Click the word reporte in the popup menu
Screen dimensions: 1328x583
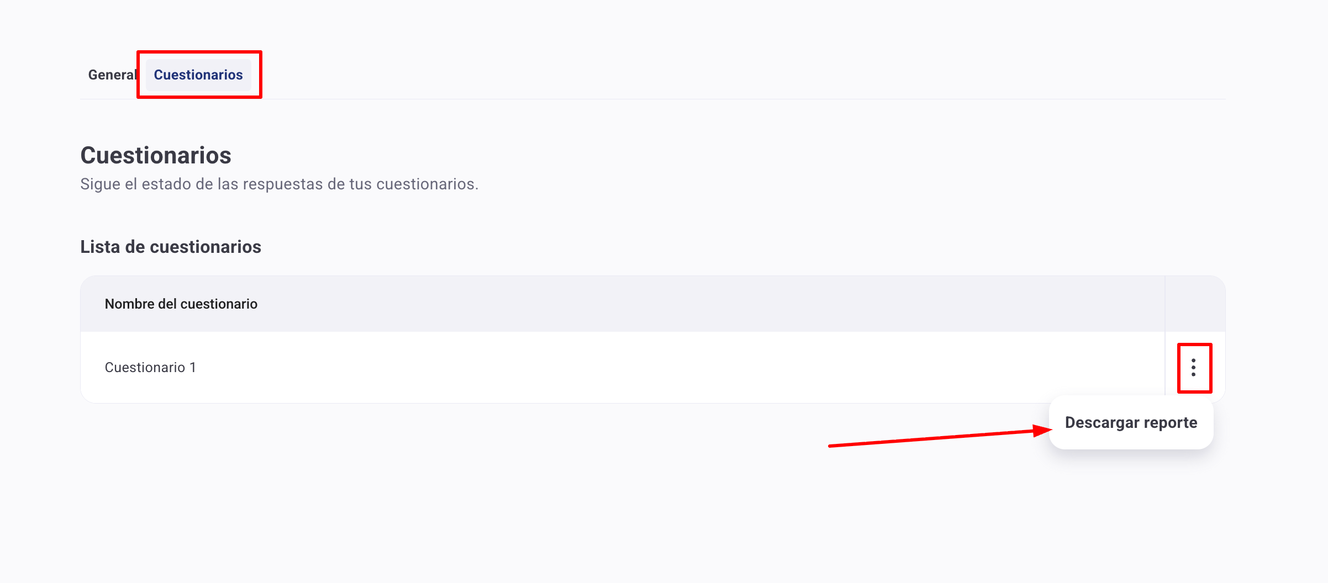(x=1170, y=422)
